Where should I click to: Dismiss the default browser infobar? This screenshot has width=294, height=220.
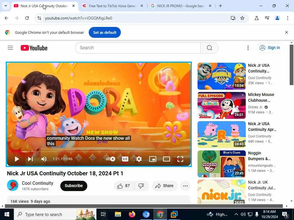(x=286, y=32)
